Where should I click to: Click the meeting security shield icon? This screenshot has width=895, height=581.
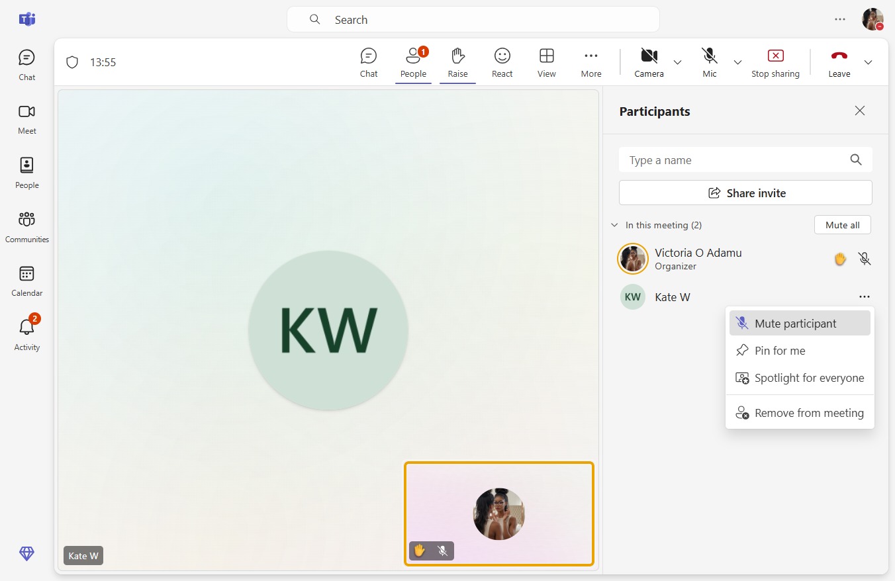coord(72,62)
